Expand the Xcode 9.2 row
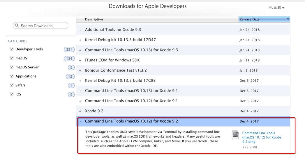This screenshot has height=158, width=305. 80,111
